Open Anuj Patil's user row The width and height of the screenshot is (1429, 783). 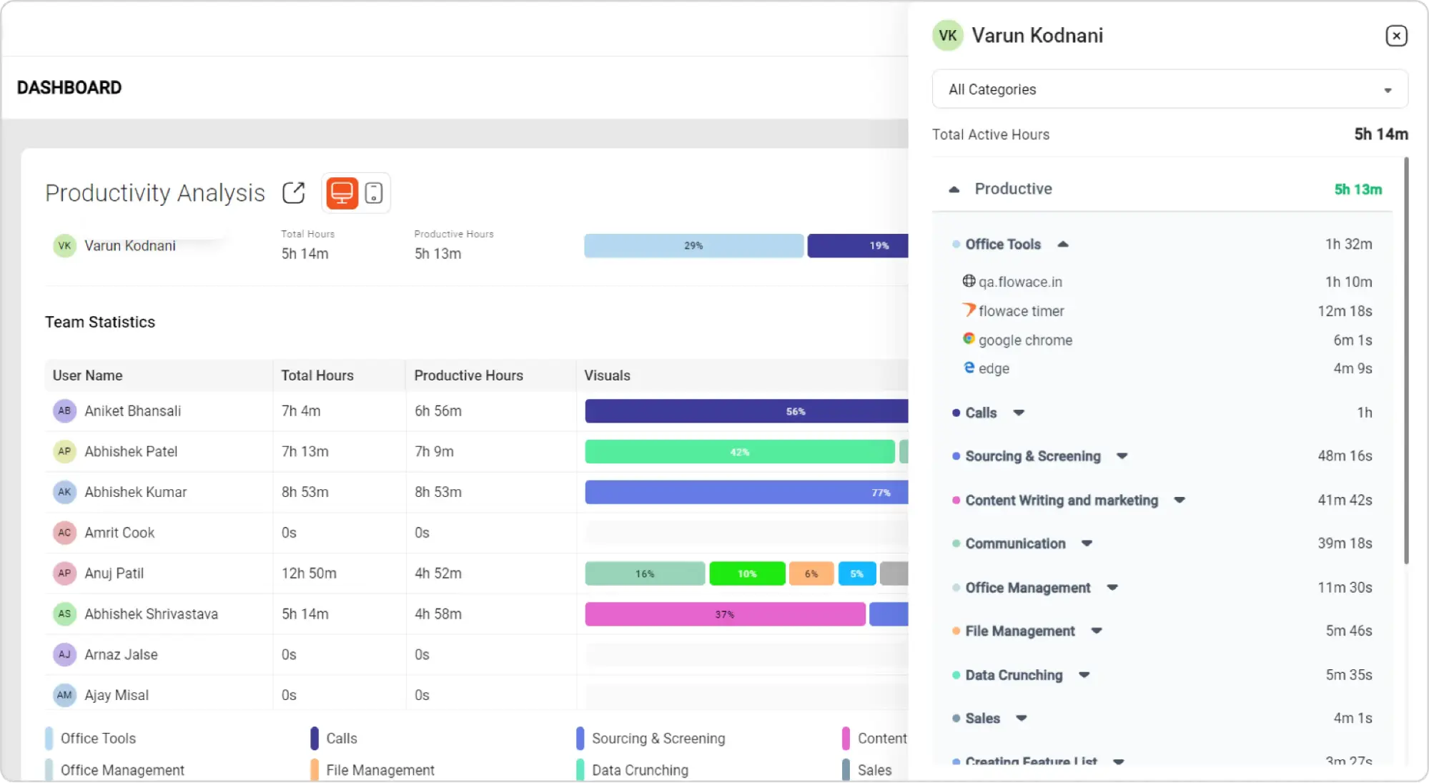[114, 573]
